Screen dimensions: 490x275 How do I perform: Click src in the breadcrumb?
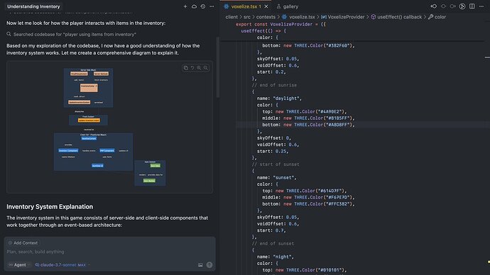point(247,17)
